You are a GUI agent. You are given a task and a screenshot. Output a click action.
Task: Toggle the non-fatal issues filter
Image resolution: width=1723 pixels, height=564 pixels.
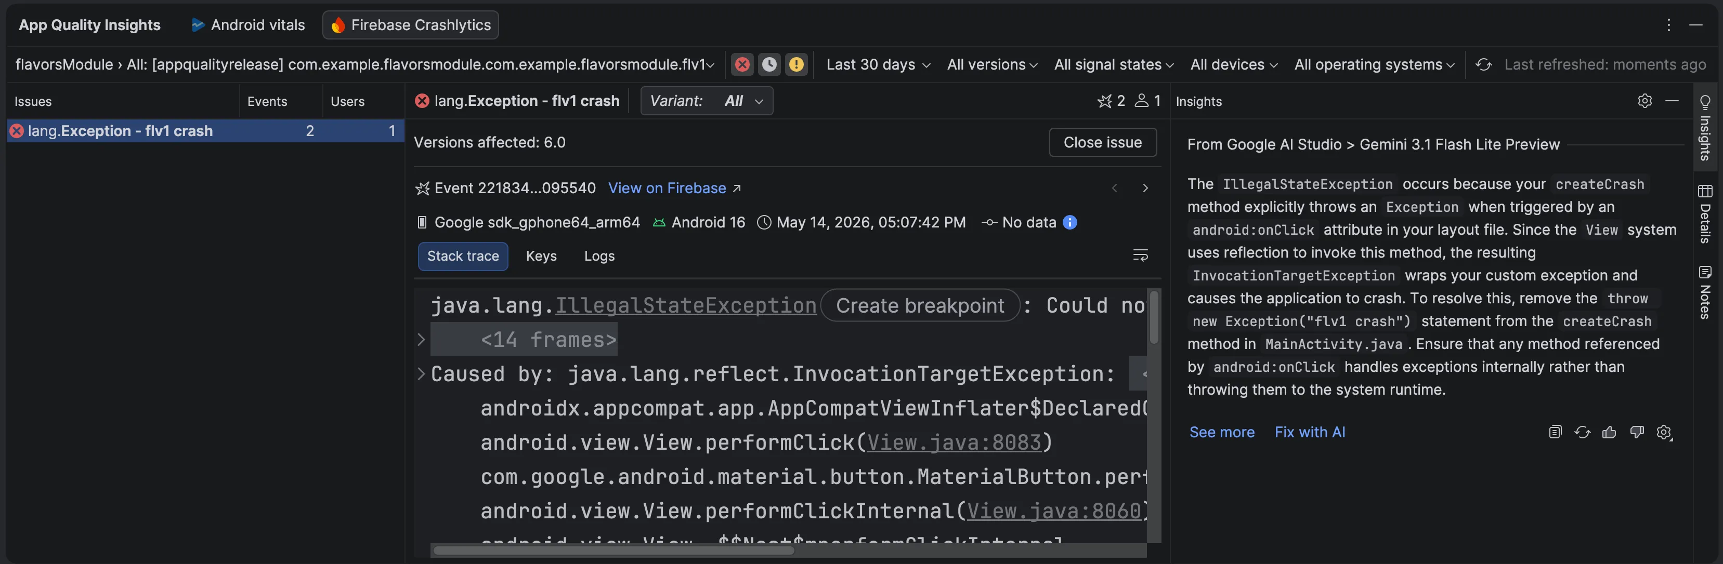pos(797,65)
